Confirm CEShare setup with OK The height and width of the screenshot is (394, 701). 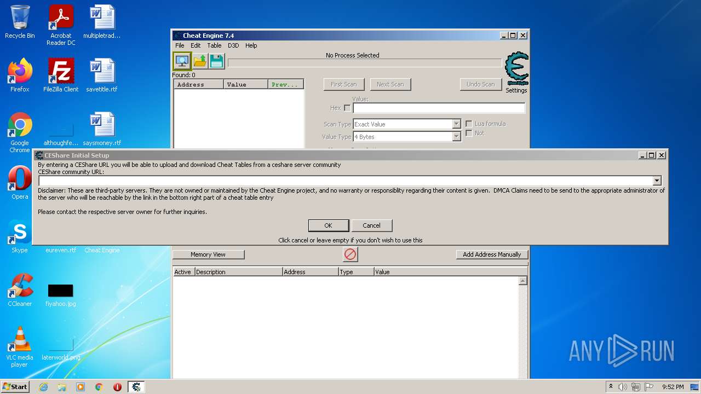click(329, 225)
